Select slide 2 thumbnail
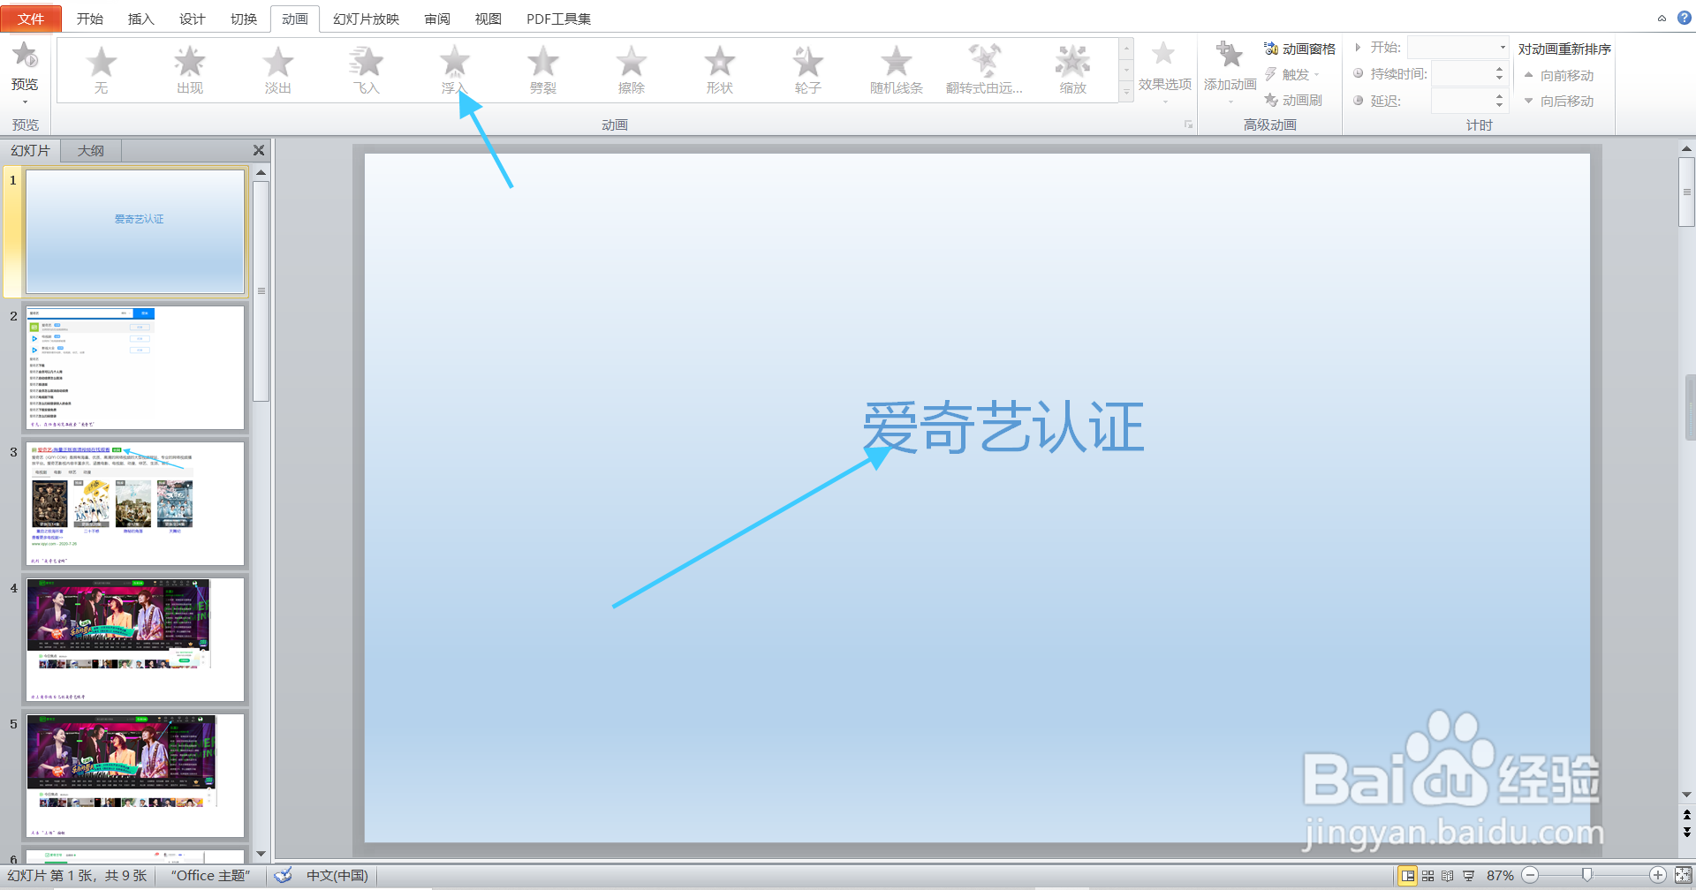 point(135,368)
